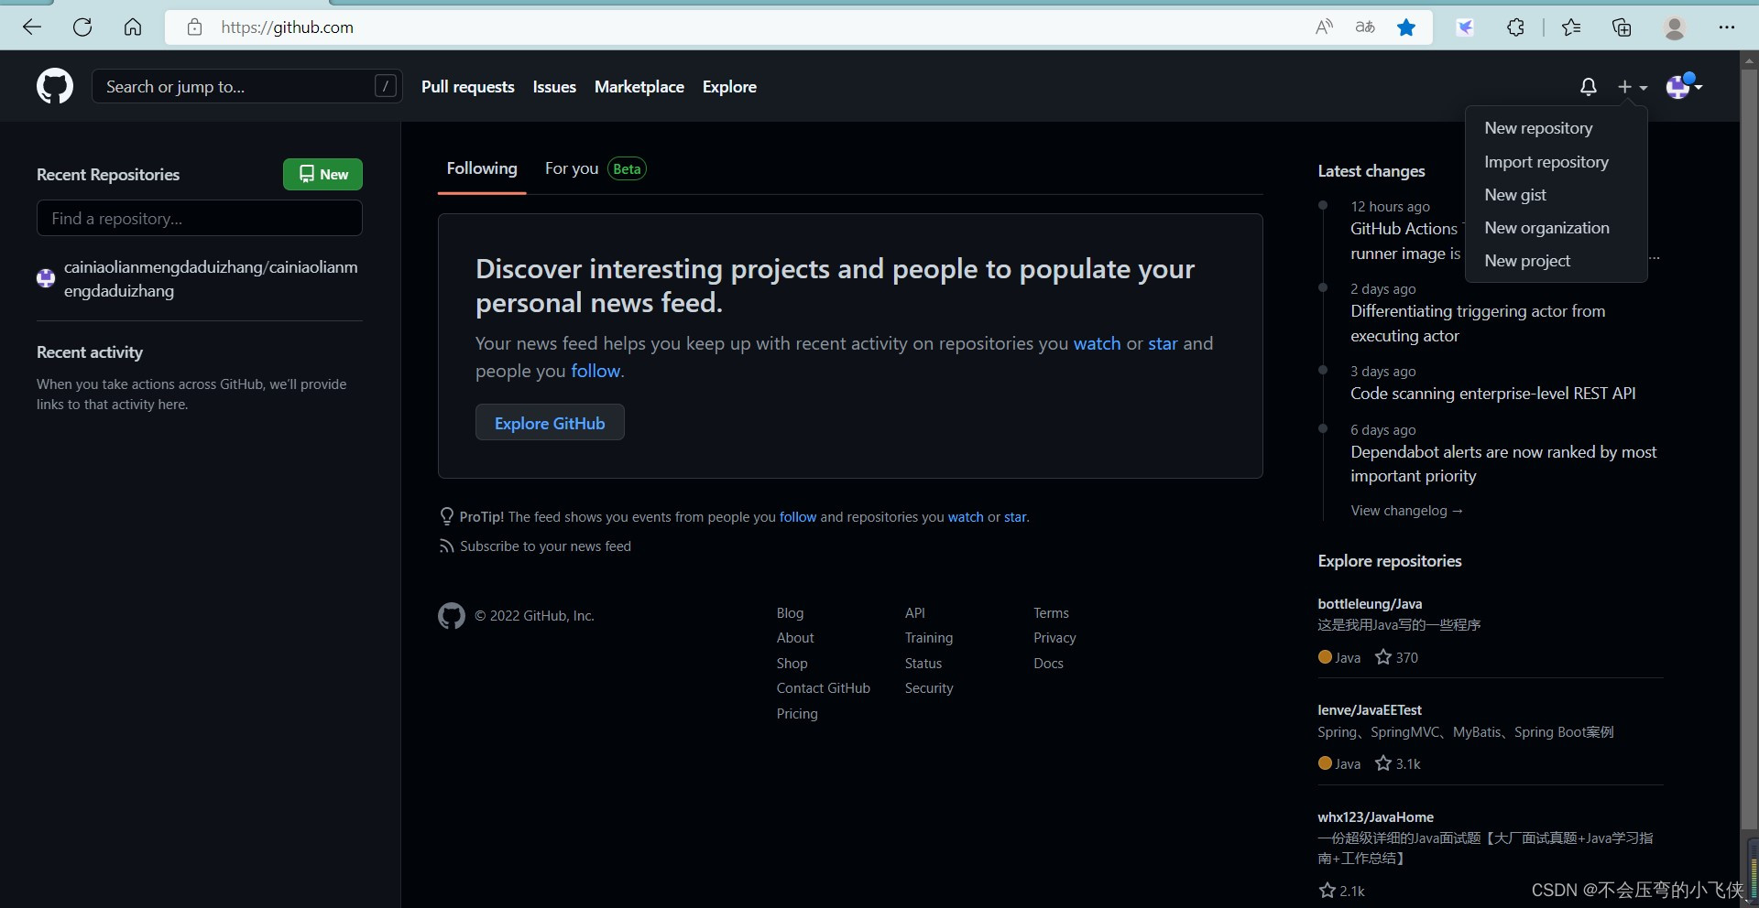
Task: Open Explore in header navigation
Action: coord(729,87)
